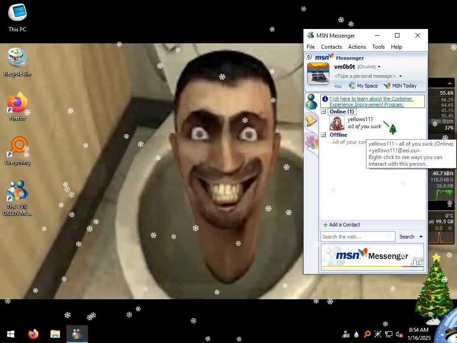The height and width of the screenshot is (343, 457).
Task: Click the Search button
Action: (407, 237)
